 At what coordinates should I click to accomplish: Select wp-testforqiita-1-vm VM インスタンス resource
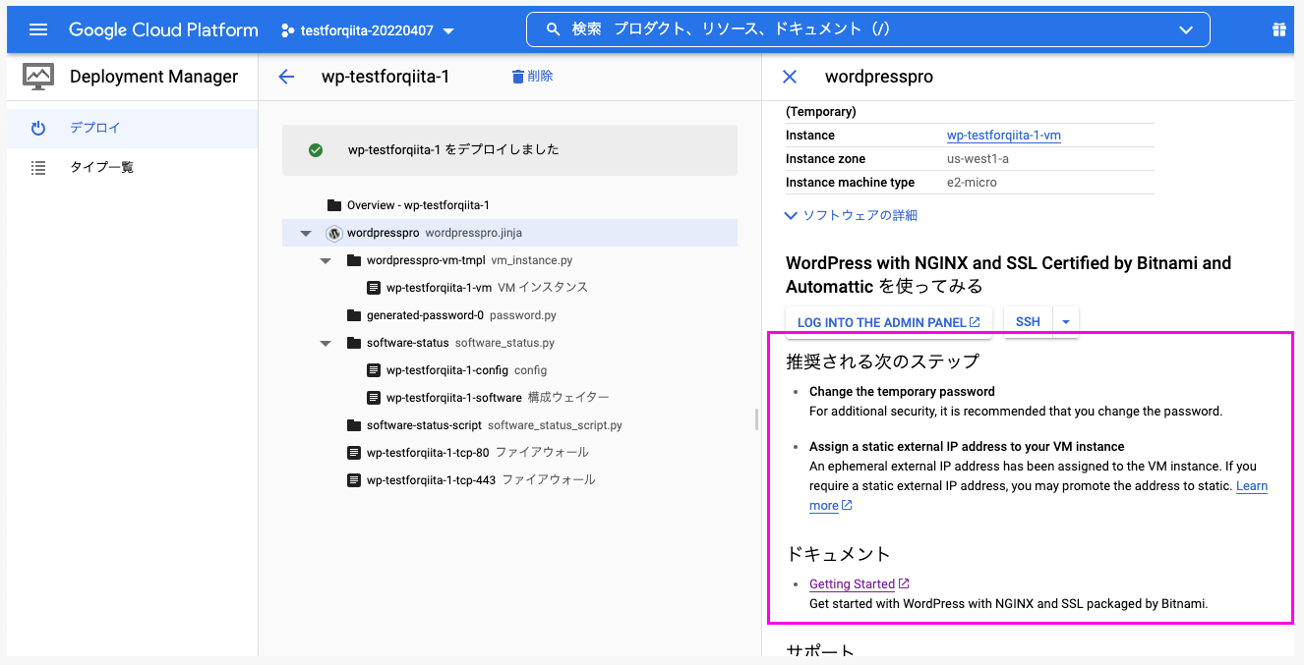point(487,288)
